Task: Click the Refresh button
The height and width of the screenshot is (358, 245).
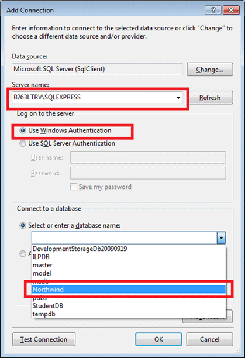Action: click(210, 98)
